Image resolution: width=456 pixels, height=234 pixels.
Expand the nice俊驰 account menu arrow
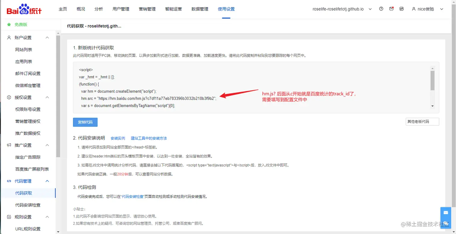coord(442,9)
